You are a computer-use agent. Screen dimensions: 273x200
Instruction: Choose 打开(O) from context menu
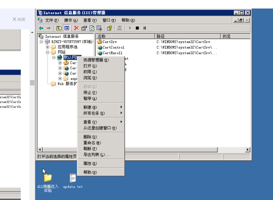pos(101,66)
